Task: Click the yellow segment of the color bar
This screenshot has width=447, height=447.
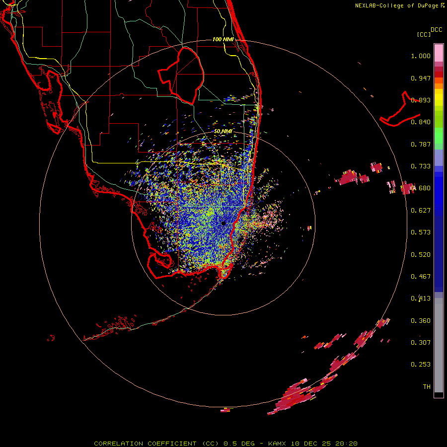Action: click(439, 98)
